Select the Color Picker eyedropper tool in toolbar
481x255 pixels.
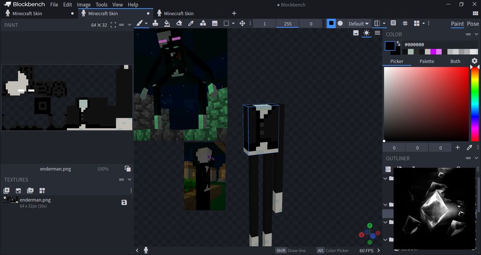[x=191, y=23]
